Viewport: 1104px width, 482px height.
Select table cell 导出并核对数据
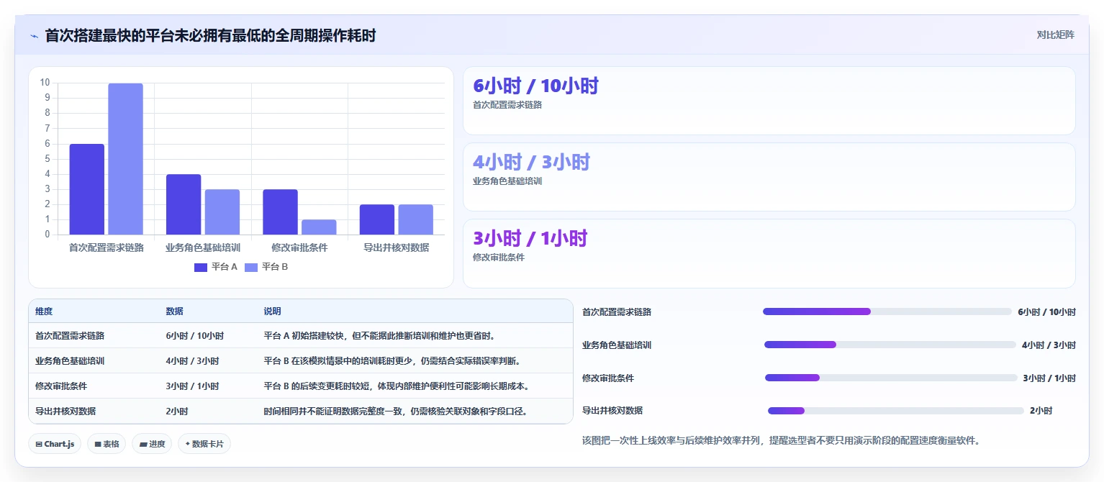click(x=65, y=411)
